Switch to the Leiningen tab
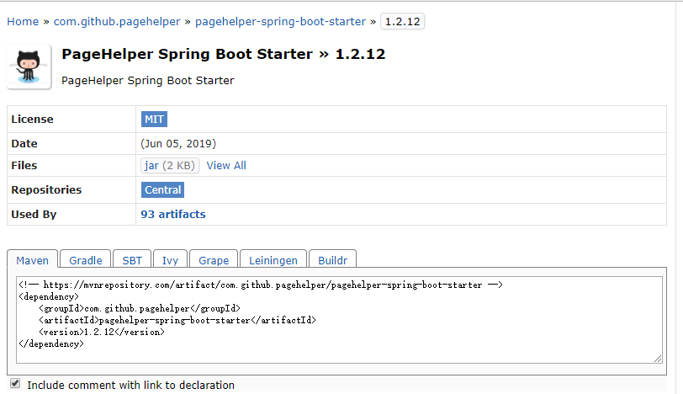Screen dimensions: 683x394 [273, 260]
